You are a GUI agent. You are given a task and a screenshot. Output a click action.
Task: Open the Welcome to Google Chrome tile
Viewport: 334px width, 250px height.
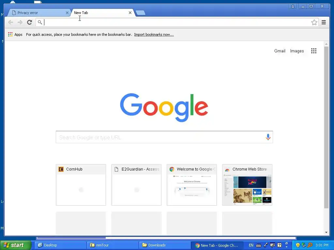(x=192, y=185)
